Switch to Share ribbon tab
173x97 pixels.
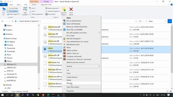(x=19, y=5)
